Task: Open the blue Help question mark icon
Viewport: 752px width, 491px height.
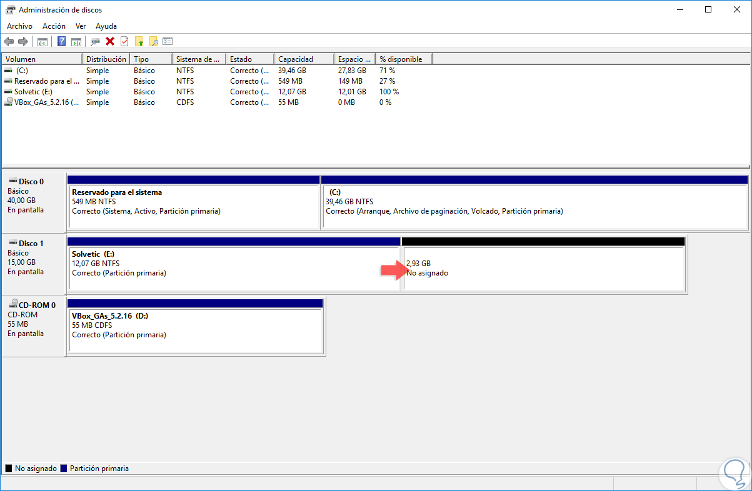Action: [62, 41]
